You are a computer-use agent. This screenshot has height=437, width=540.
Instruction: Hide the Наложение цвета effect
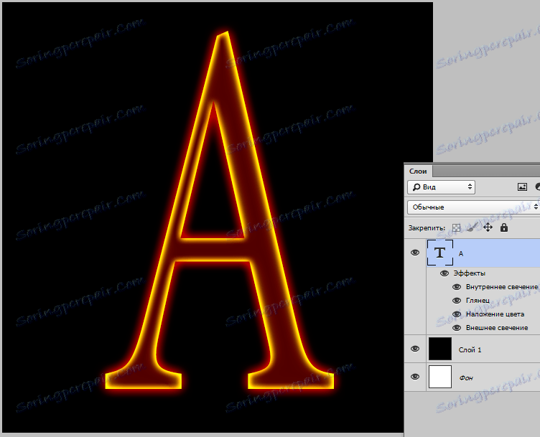click(x=457, y=314)
